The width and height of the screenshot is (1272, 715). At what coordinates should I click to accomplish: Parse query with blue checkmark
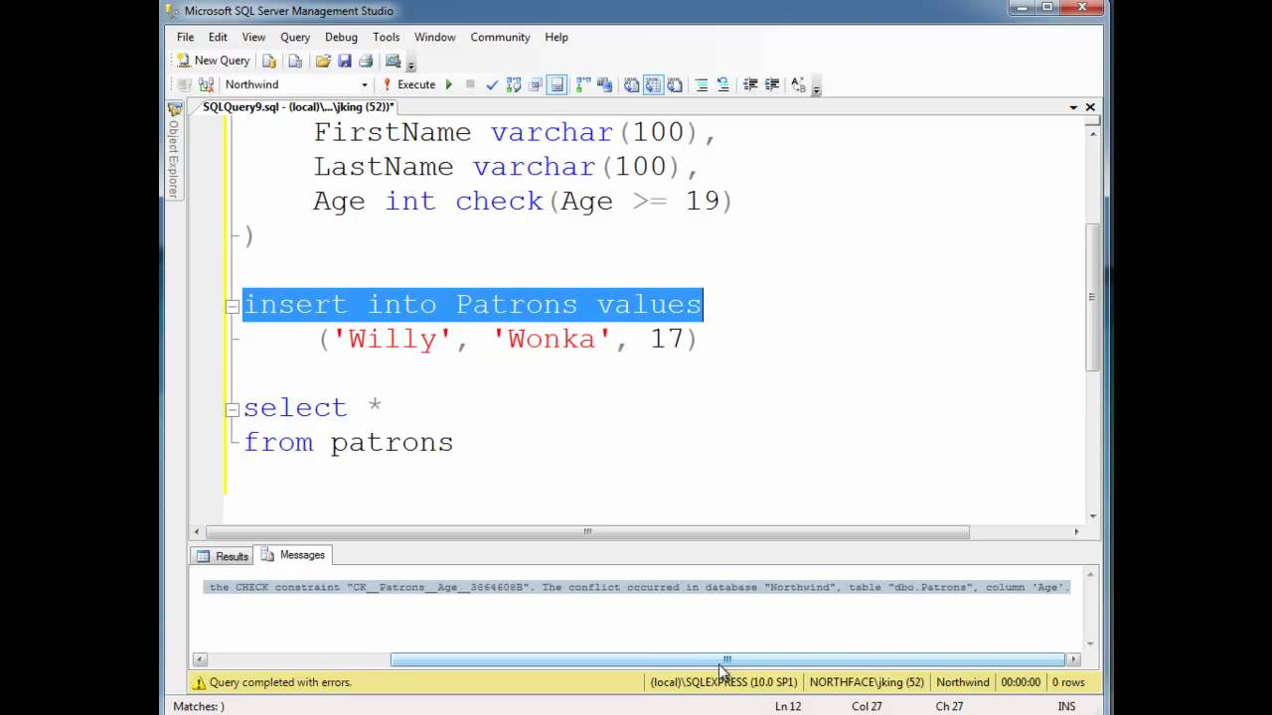492,85
